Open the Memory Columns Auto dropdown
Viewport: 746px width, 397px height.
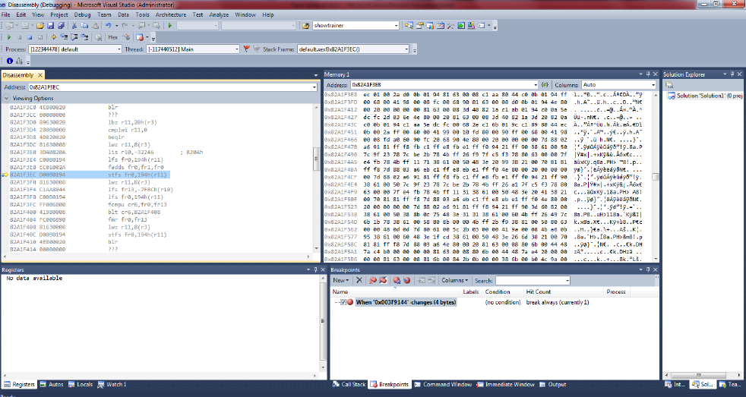click(x=653, y=85)
